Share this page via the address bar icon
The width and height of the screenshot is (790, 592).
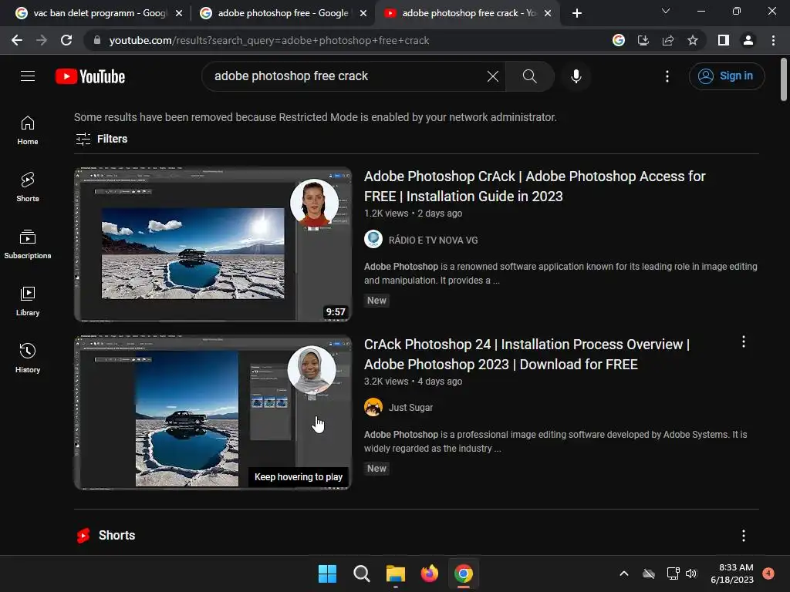[668, 40]
